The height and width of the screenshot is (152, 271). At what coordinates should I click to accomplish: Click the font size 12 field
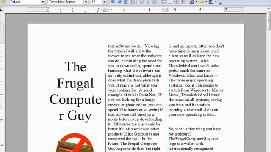pyautogui.click(x=97, y=2)
